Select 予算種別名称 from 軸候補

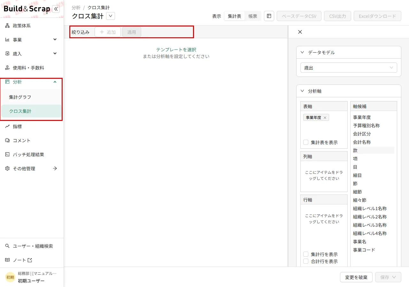click(367, 126)
